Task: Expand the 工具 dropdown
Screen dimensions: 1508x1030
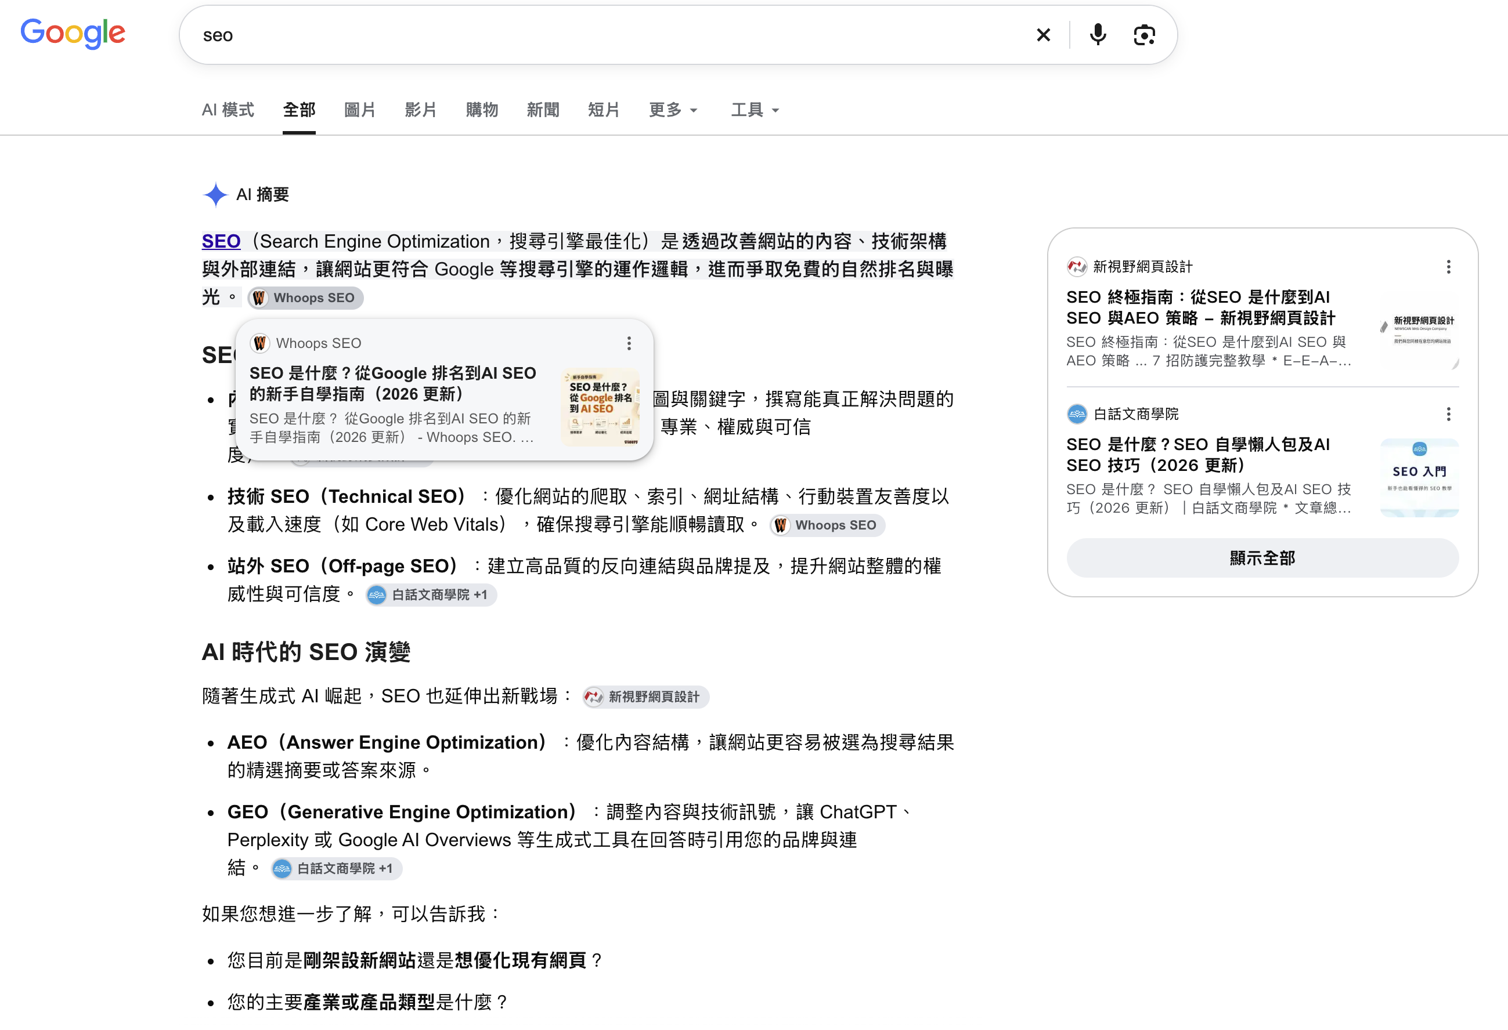Action: (755, 110)
